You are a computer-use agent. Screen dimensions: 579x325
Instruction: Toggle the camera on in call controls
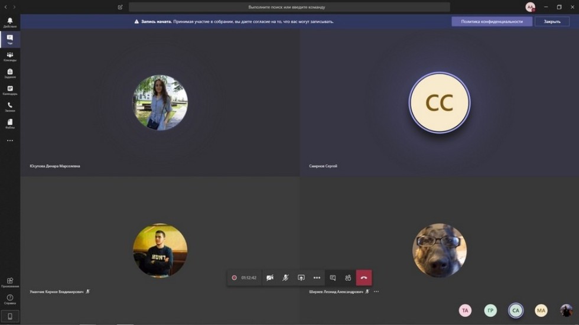coord(270,278)
